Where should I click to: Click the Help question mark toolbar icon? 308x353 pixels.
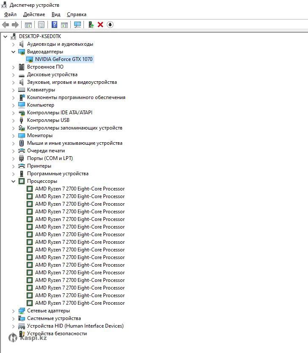point(54,25)
